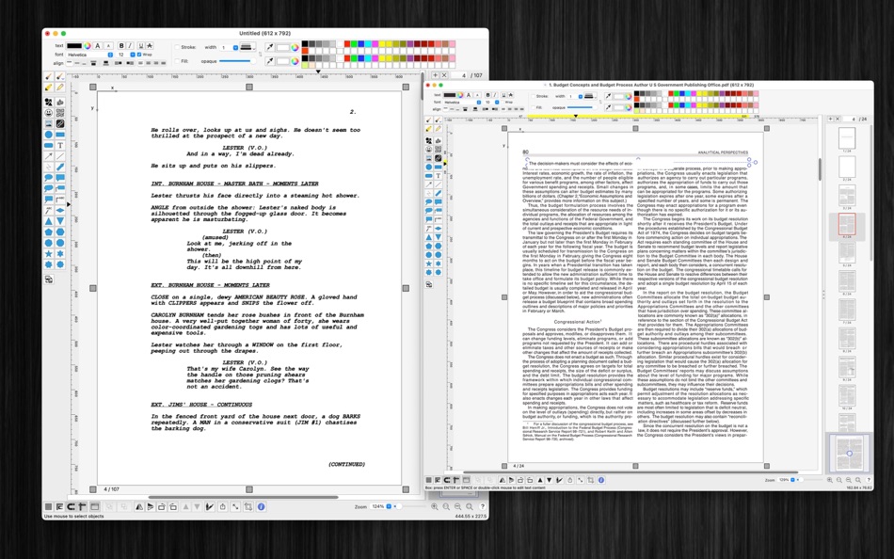This screenshot has width=894, height=559.
Task: Pick the arrow line tool
Action: 48,156
